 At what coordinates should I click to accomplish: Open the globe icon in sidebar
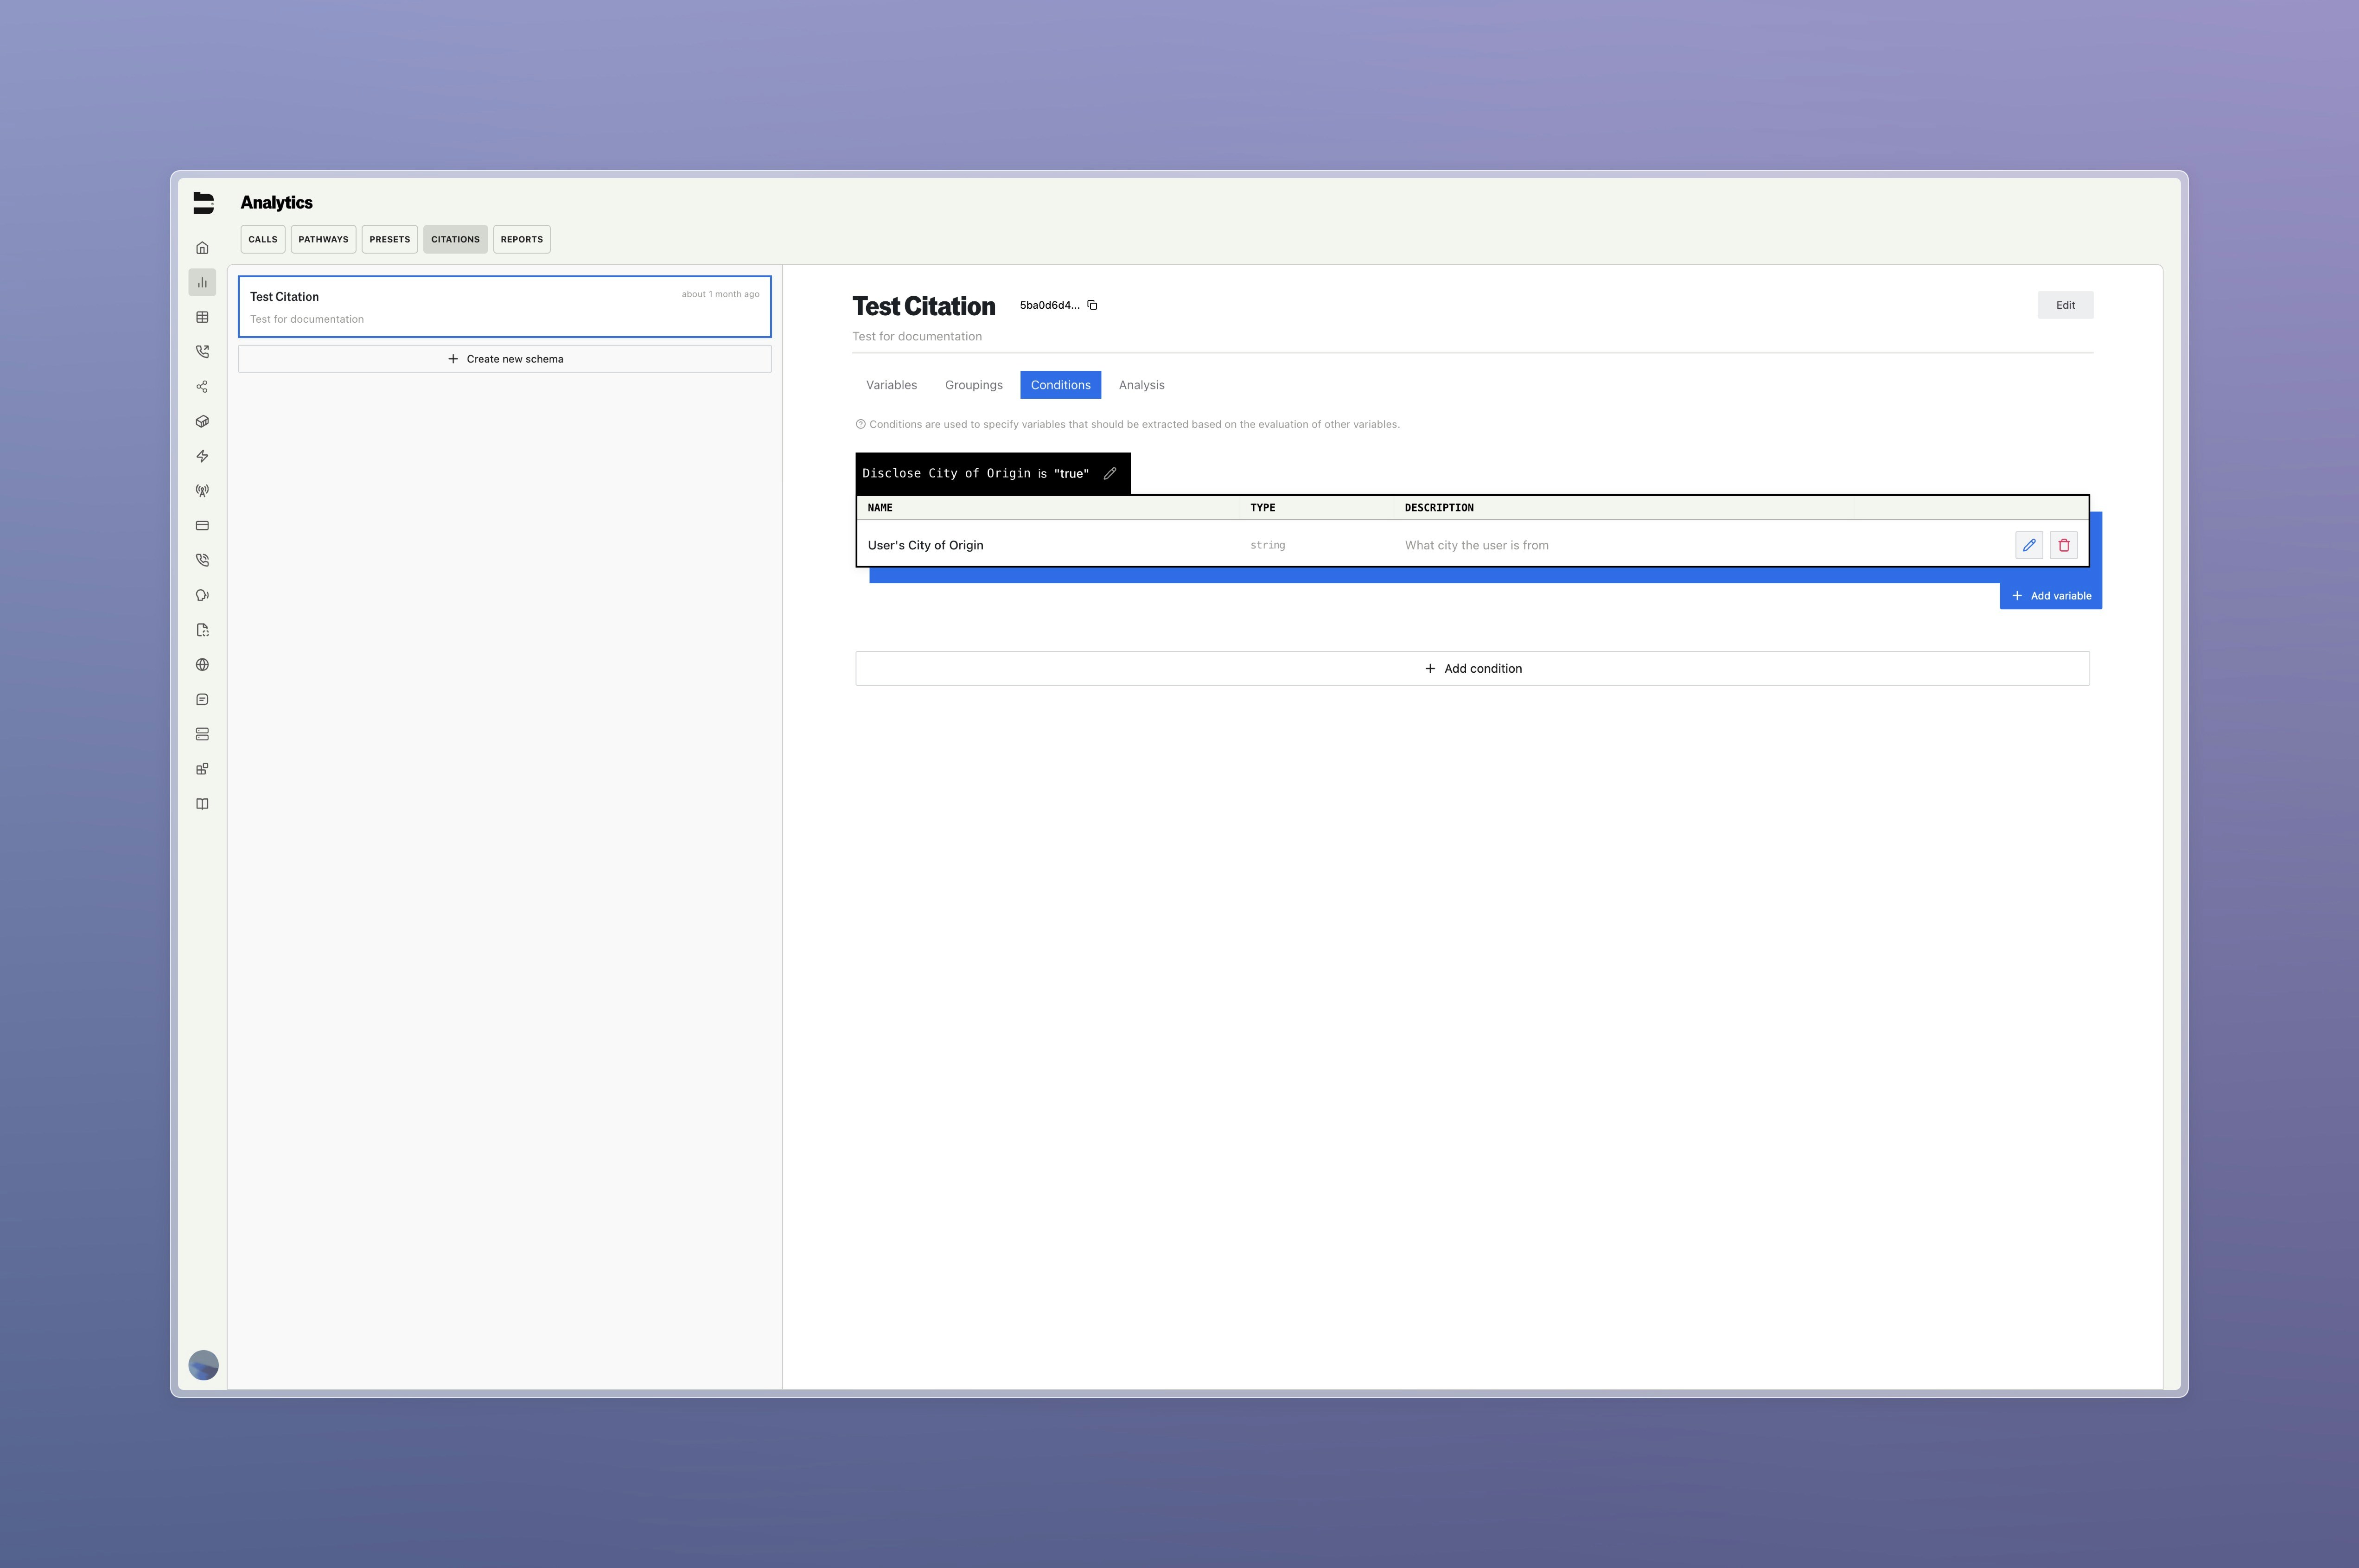(x=202, y=665)
